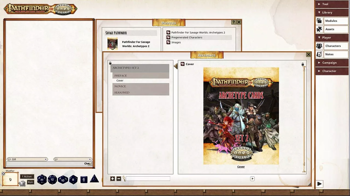Roll the d20 die

(x=42, y=180)
